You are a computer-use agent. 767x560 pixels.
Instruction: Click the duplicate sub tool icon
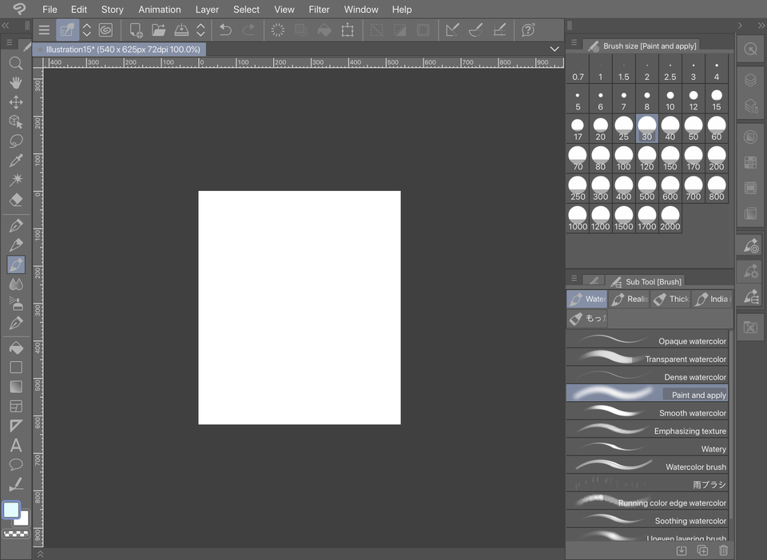[702, 550]
